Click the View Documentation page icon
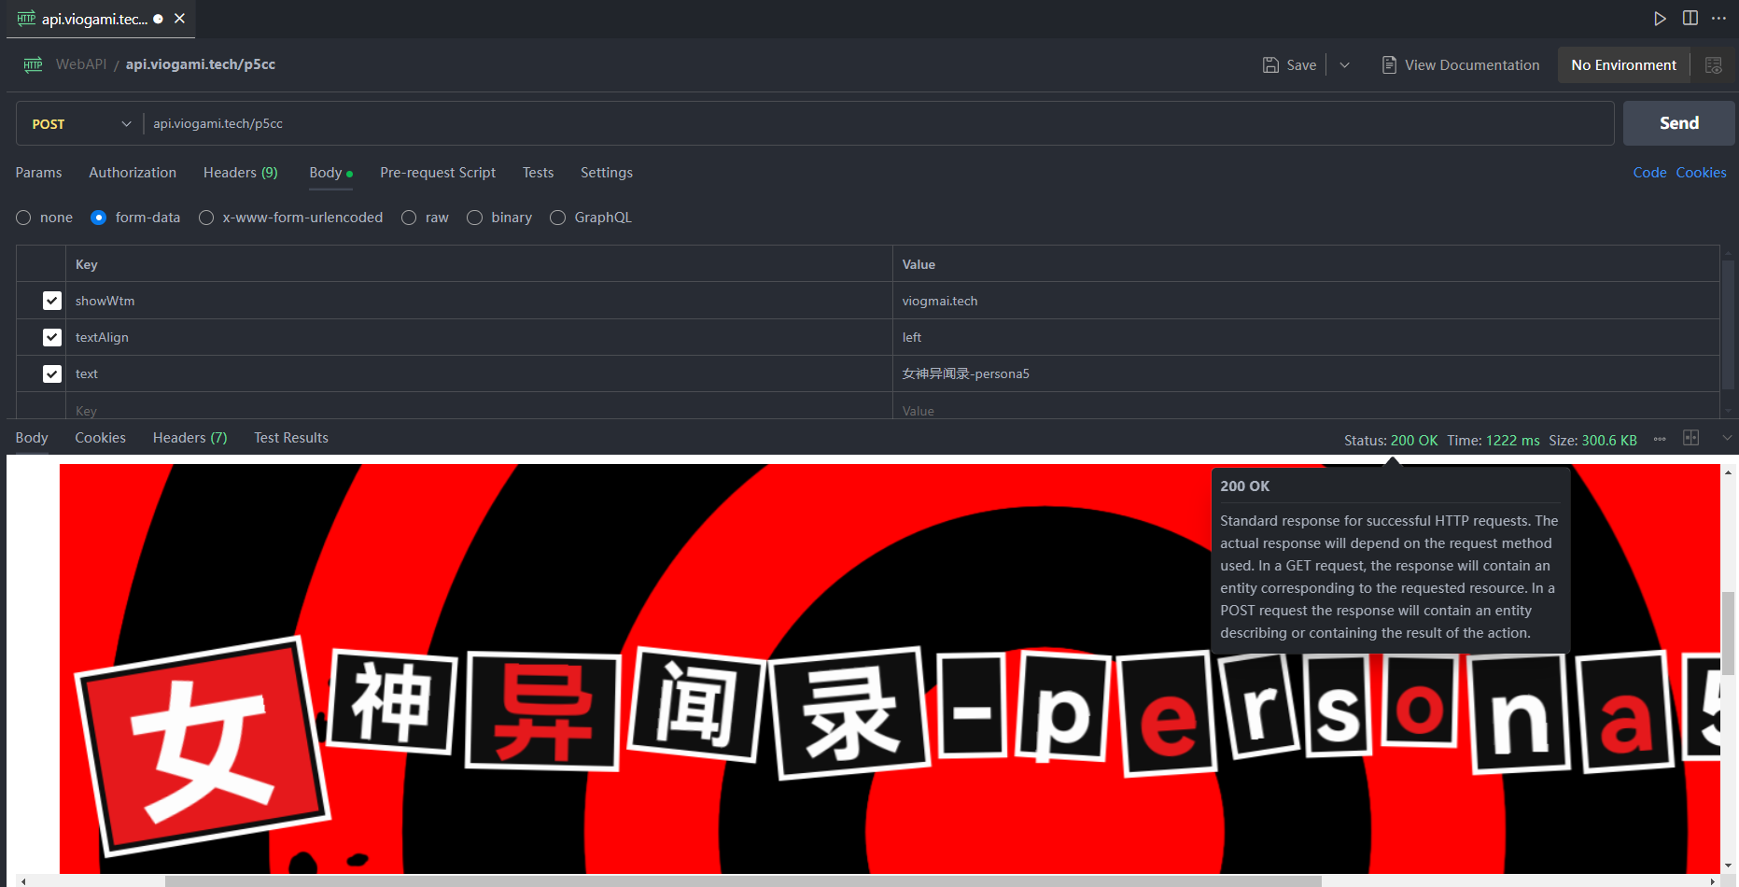Viewport: 1739px width, 887px height. coord(1389,65)
